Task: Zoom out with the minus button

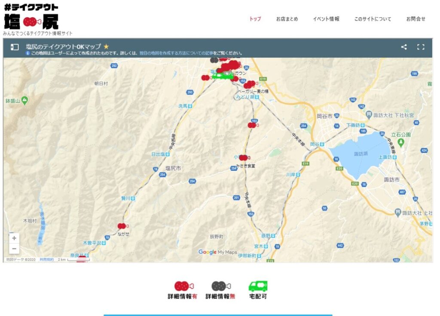Action: [x=14, y=249]
